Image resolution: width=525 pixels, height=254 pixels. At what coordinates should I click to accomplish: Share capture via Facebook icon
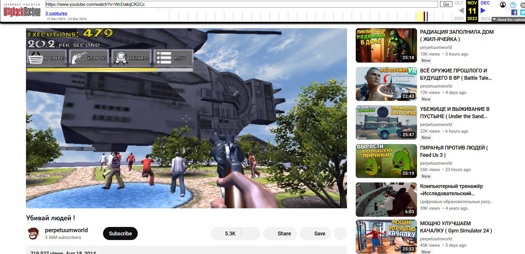click(514, 12)
